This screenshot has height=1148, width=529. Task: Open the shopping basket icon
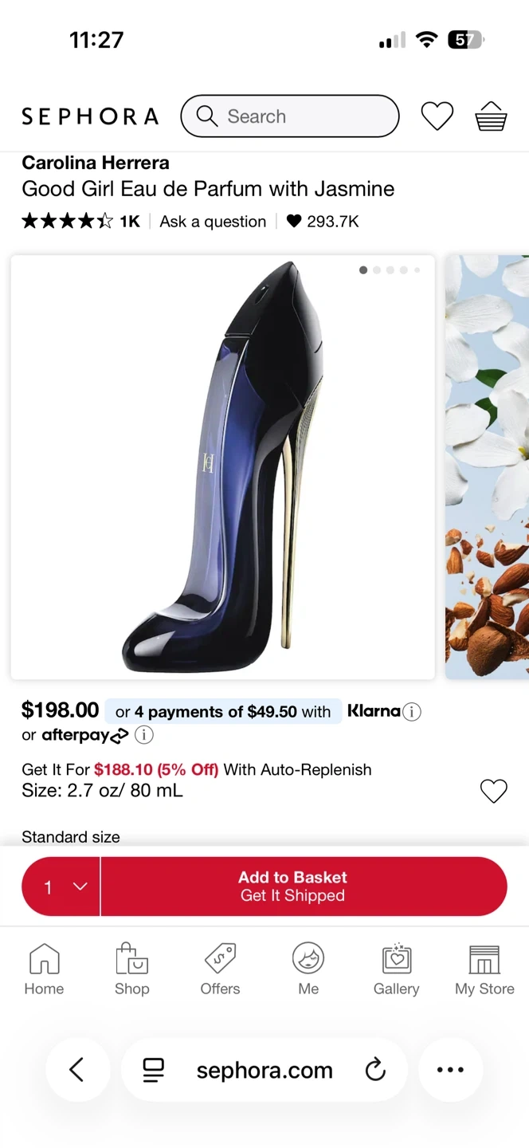coord(491,116)
